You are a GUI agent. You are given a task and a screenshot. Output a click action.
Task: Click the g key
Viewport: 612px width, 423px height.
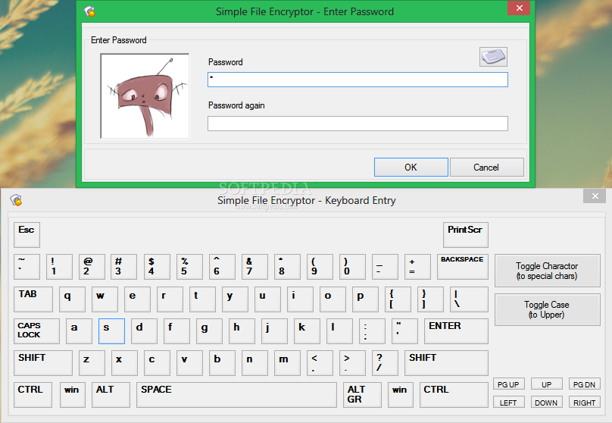click(x=209, y=331)
